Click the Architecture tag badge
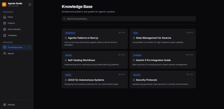Screen dimensions: 224x109 point(70,33)
